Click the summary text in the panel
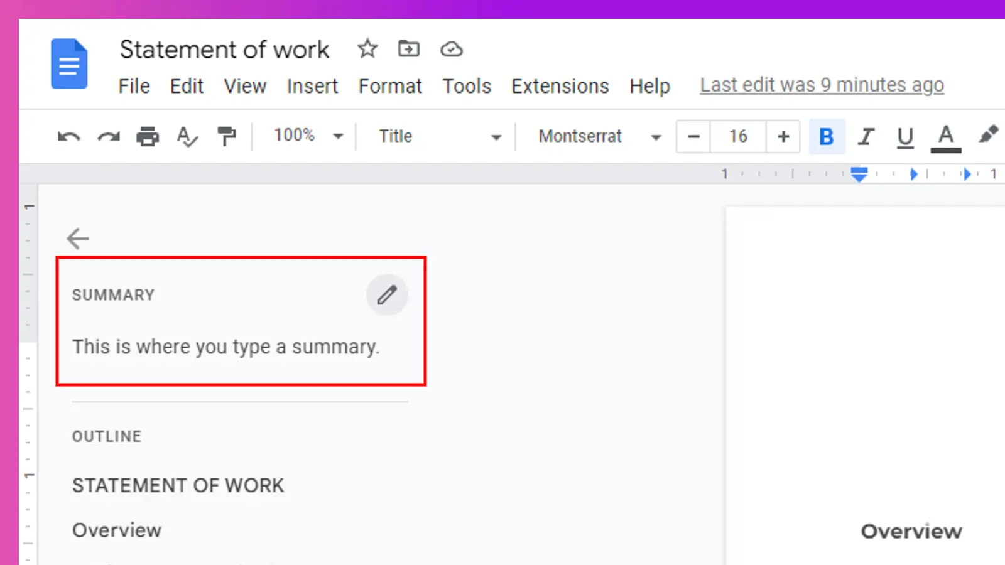This screenshot has height=565, width=1005. [226, 347]
